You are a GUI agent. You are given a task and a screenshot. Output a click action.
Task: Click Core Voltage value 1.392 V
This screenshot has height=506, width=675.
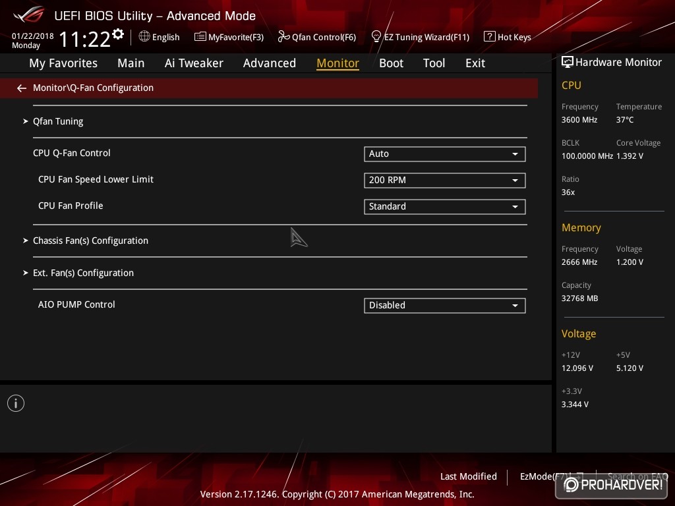coord(630,156)
